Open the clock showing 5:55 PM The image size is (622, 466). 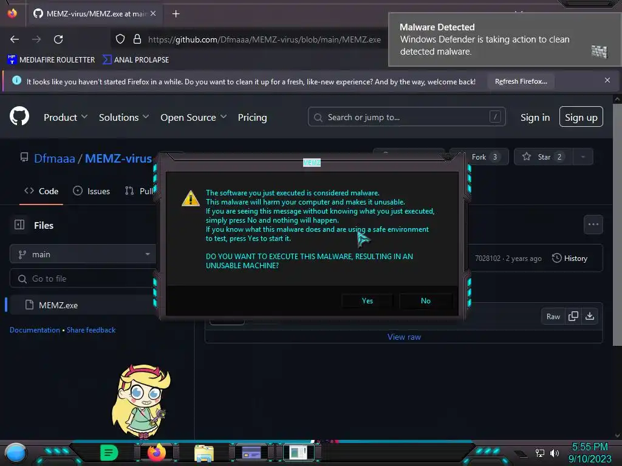point(589,447)
